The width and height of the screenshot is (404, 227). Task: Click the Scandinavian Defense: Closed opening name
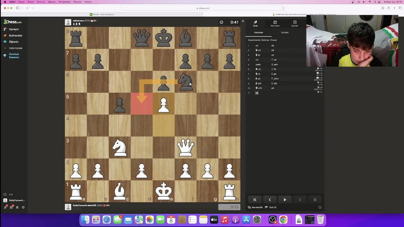point(262,40)
